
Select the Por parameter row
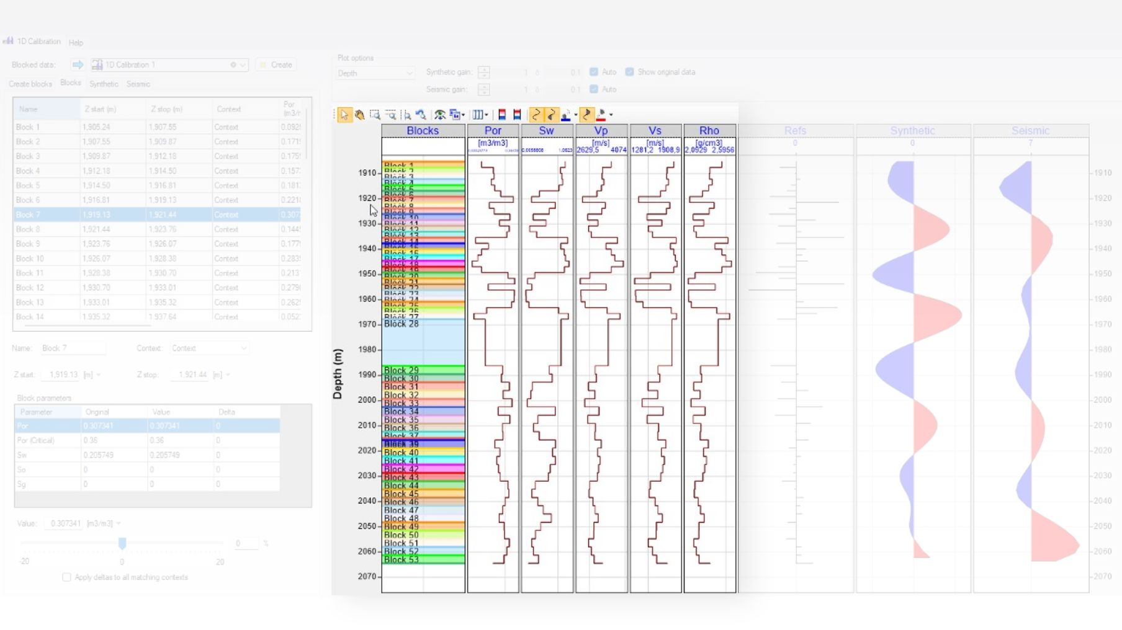coord(147,426)
